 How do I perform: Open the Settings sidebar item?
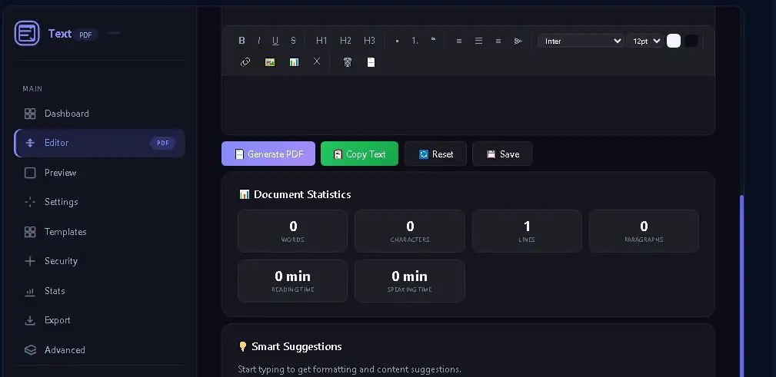[99, 202]
